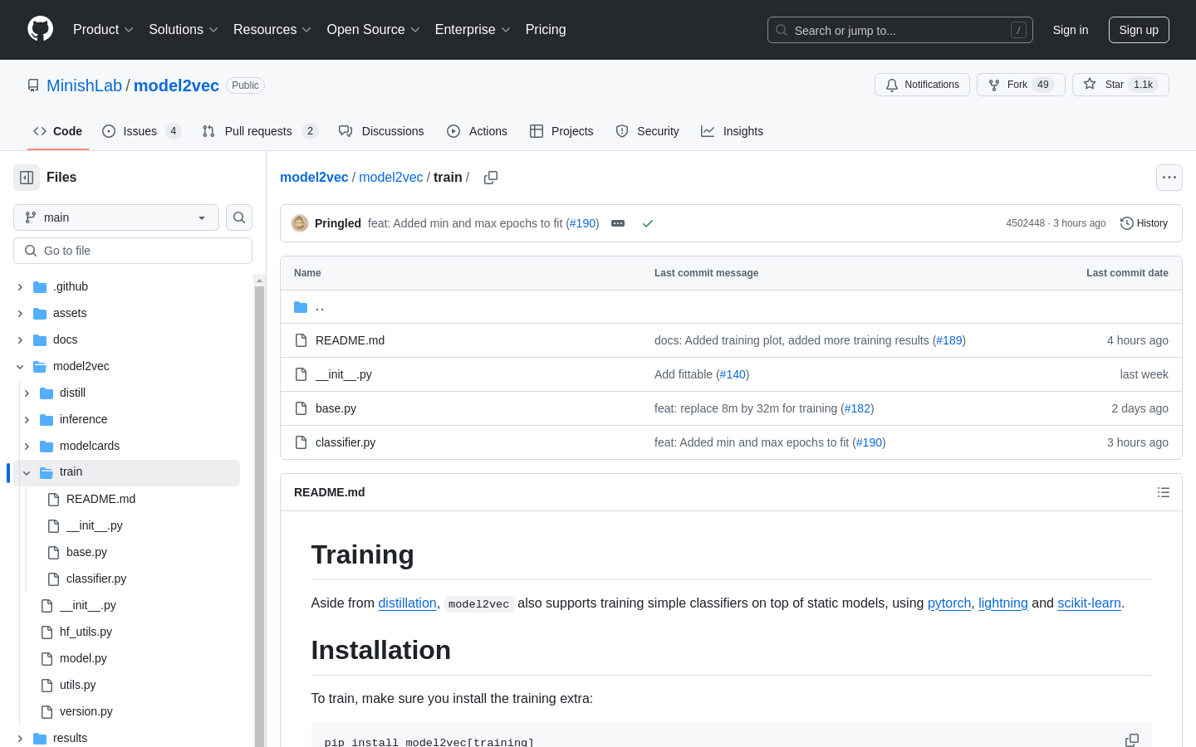Screen dimensions: 1196x747
Task: Select version.py in the file tree
Action: point(86,711)
